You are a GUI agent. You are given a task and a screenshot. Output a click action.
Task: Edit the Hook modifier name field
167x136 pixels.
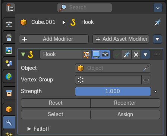pos(61,54)
